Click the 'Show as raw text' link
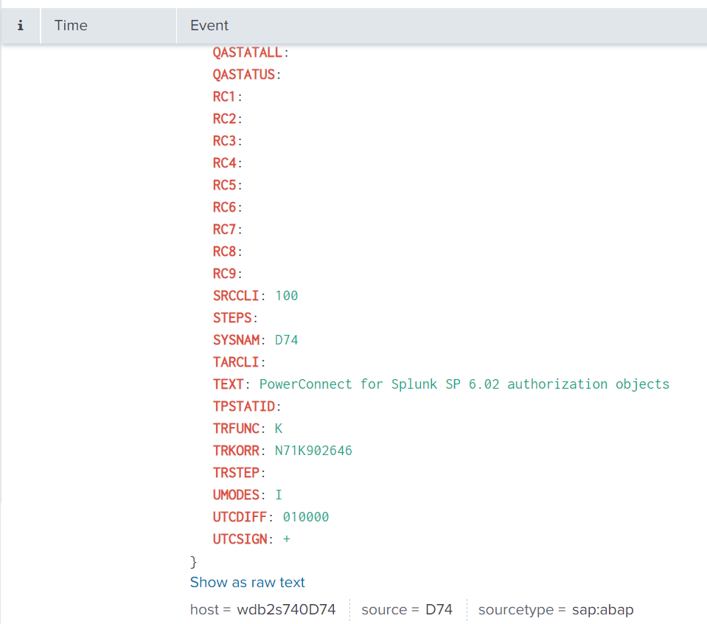The height and width of the screenshot is (624, 707). click(247, 582)
